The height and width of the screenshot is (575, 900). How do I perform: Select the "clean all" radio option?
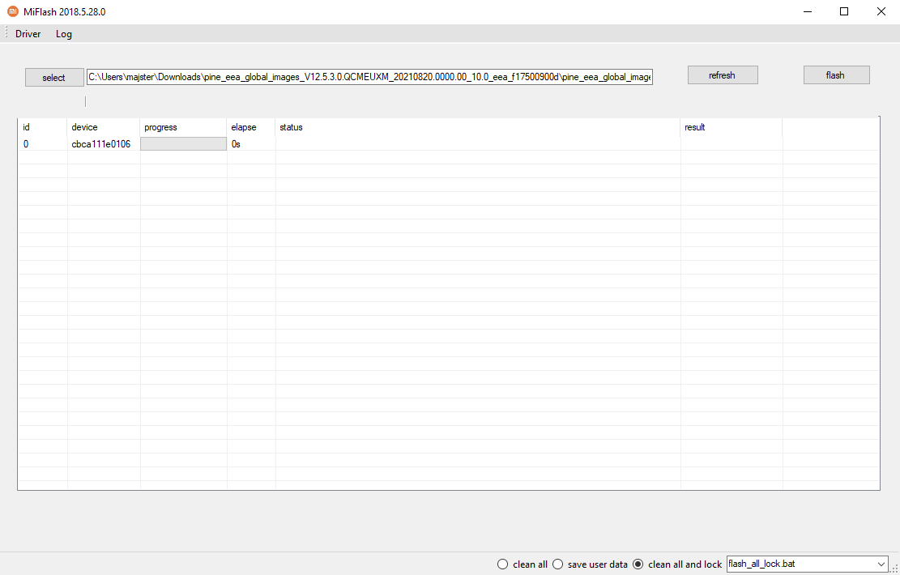503,564
